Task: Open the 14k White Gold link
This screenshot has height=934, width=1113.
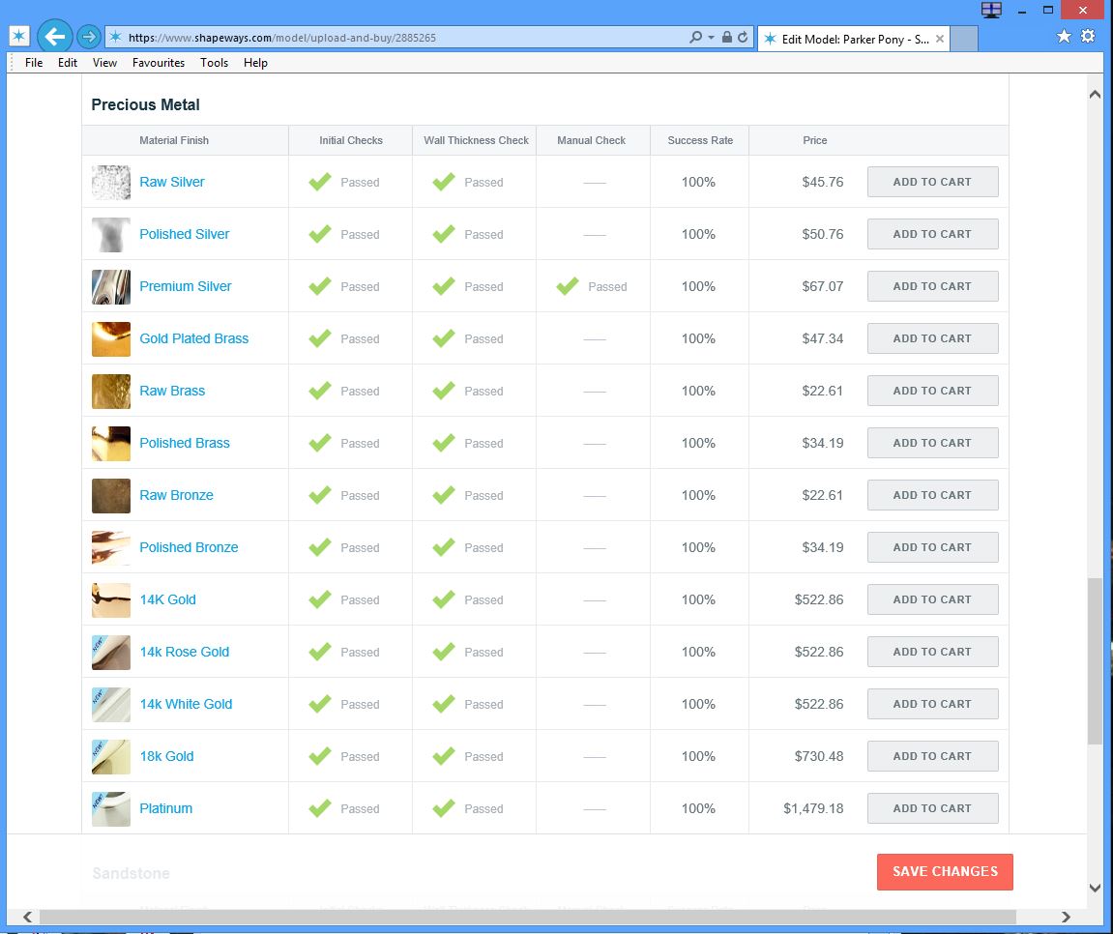Action: [186, 704]
